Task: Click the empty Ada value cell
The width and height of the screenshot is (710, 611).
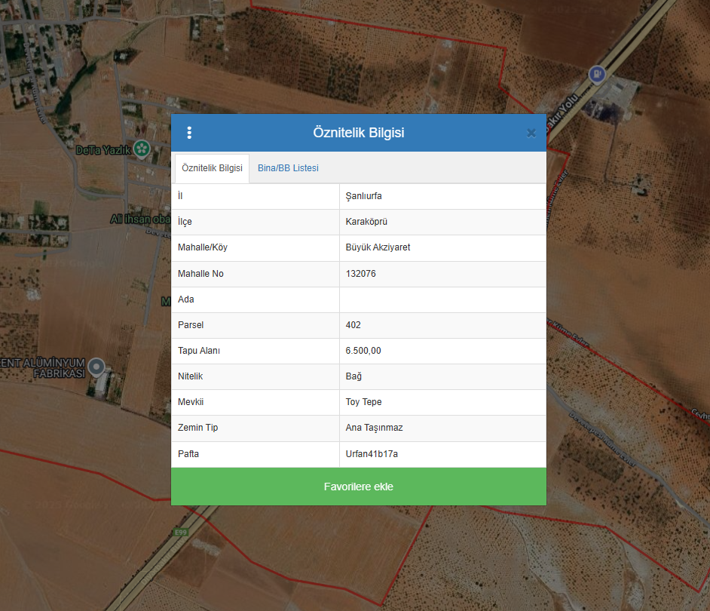Action: (442, 299)
